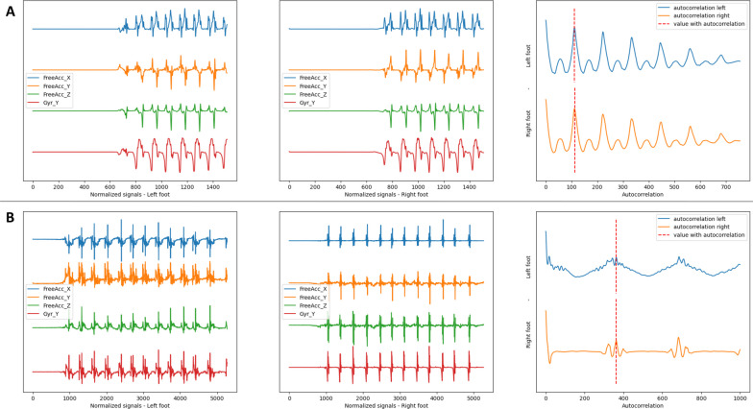
Task: Click 'Normalized signals - Left foot' axis label in panel B
Action: point(130,405)
